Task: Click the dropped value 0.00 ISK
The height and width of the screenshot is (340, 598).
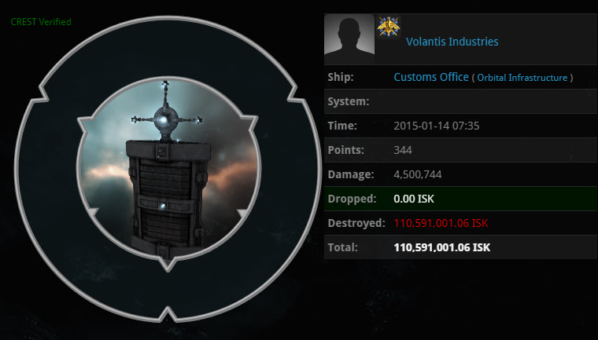Action: [414, 199]
